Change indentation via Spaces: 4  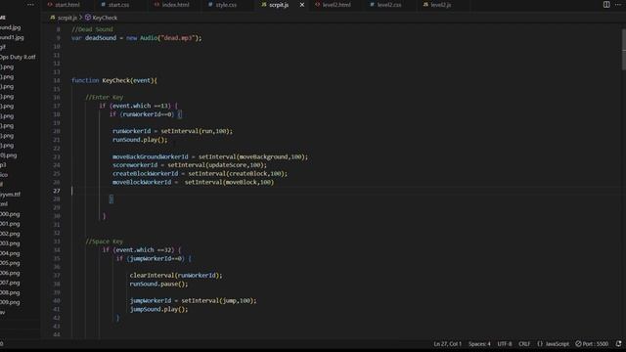pos(479,343)
